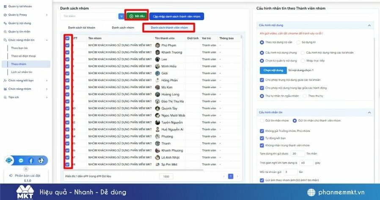Click the next page arrow

click(237, 176)
